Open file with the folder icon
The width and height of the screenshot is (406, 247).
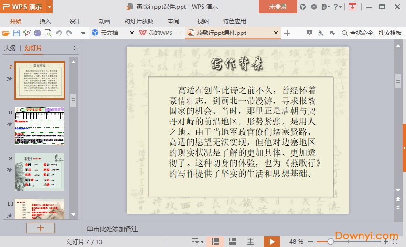[x=6, y=33]
